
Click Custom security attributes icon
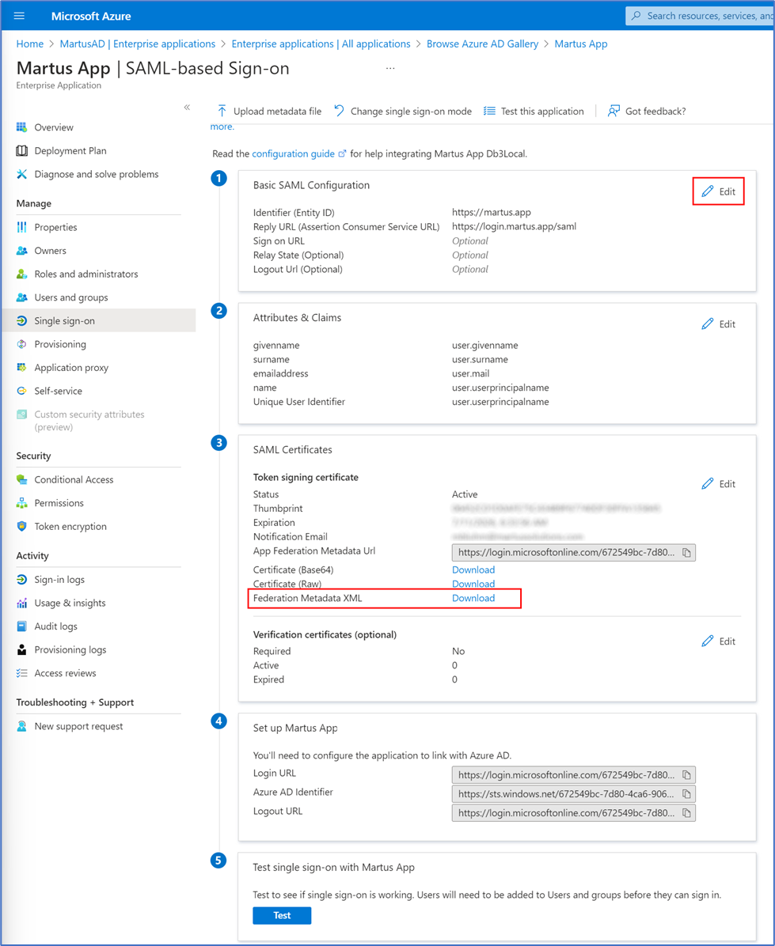pyautogui.click(x=21, y=414)
